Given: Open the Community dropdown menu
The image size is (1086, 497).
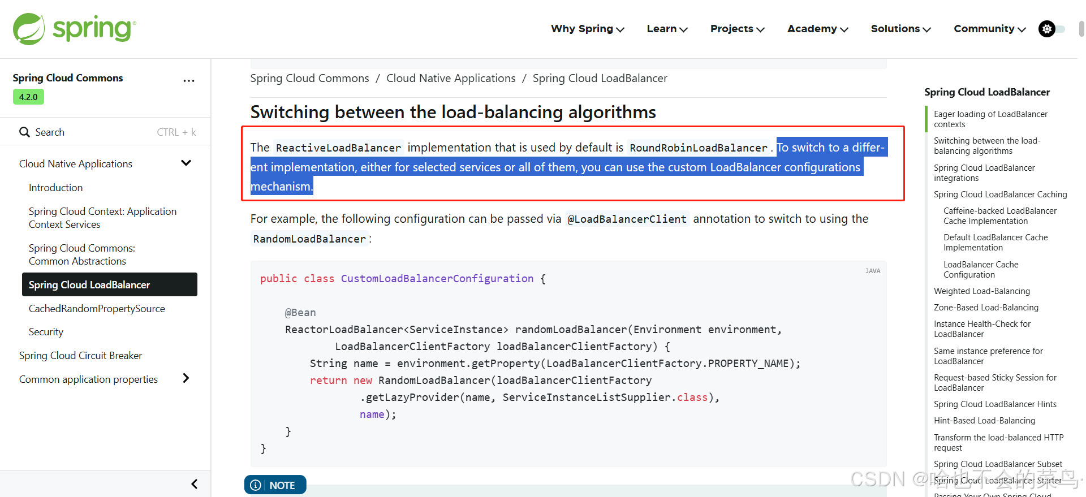Looking at the screenshot, I should (x=990, y=29).
